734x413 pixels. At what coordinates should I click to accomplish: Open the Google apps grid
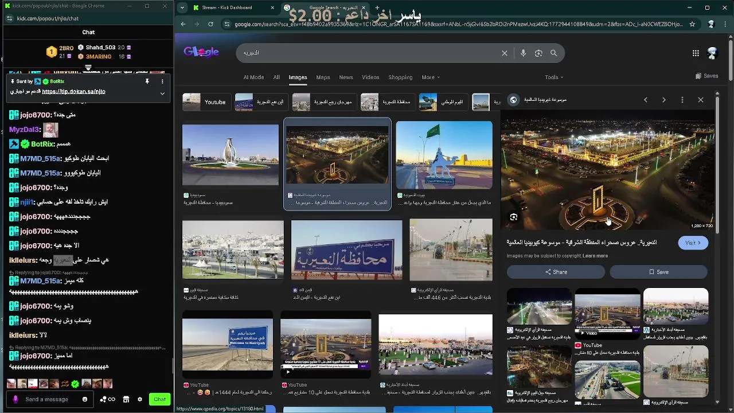(696, 53)
